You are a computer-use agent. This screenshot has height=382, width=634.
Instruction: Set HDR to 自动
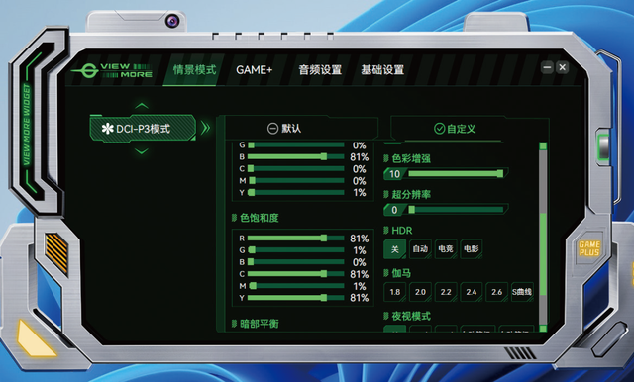(x=420, y=249)
